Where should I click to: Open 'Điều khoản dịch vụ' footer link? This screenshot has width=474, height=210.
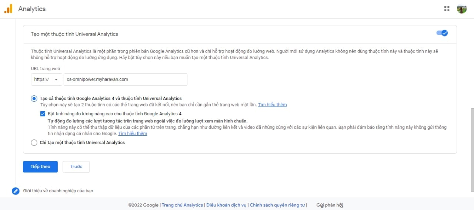click(x=226, y=205)
